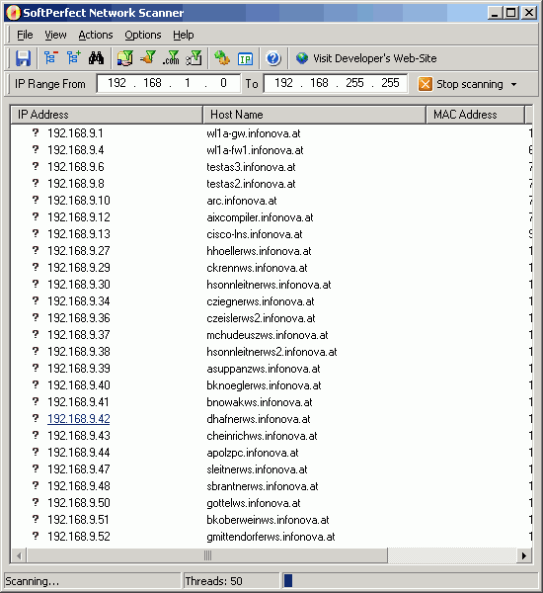543x593 pixels.
Task: Open Find with the binoculars icon
Action: (96, 58)
